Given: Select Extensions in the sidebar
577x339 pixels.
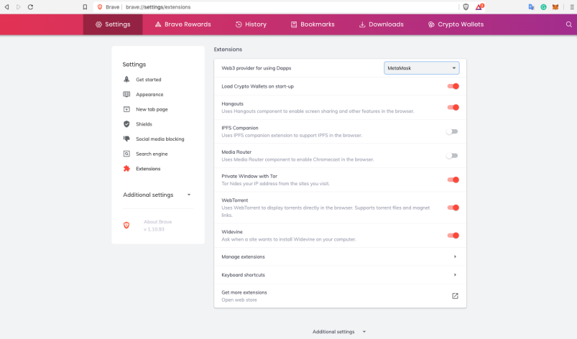Looking at the screenshot, I should (x=148, y=169).
